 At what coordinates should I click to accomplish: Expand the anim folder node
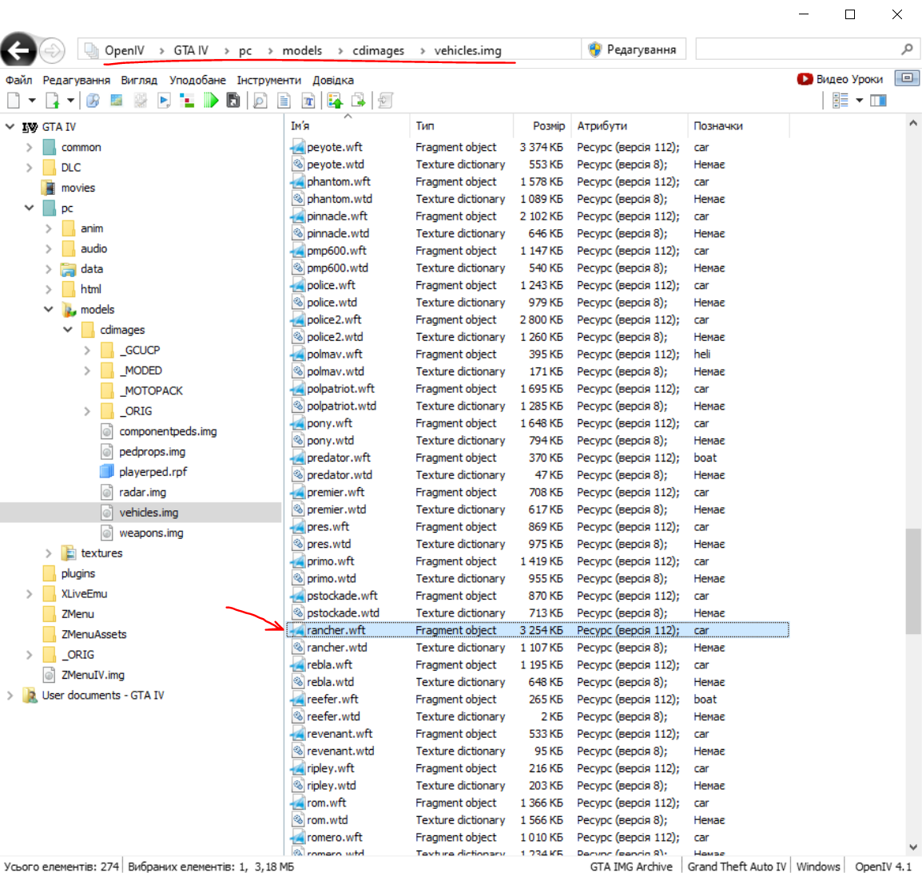coord(48,228)
